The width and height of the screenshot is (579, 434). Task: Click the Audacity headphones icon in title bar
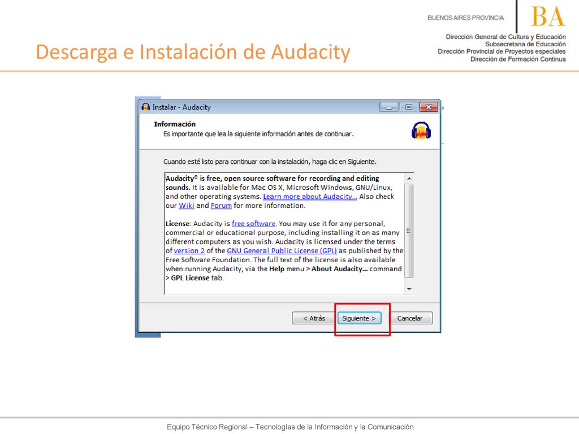click(x=146, y=107)
